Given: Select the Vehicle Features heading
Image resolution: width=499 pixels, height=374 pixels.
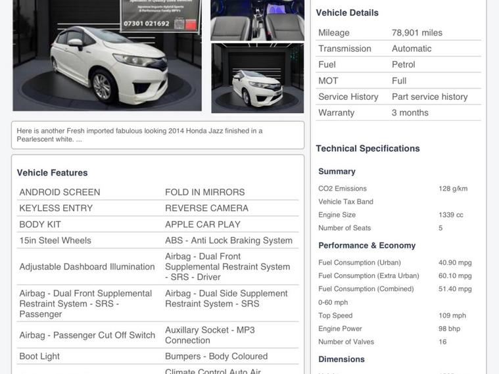Looking at the screenshot, I should (52, 172).
